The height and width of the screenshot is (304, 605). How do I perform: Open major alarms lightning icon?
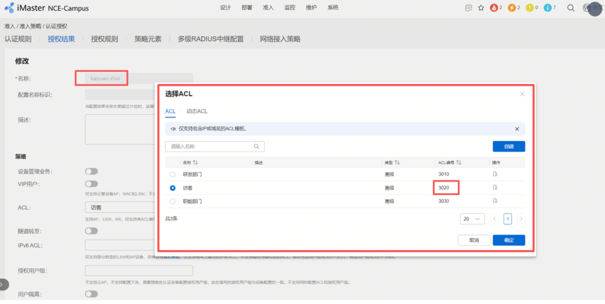pyautogui.click(x=511, y=8)
